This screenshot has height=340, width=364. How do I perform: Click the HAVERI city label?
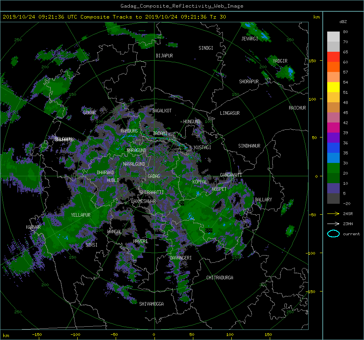tap(140, 241)
